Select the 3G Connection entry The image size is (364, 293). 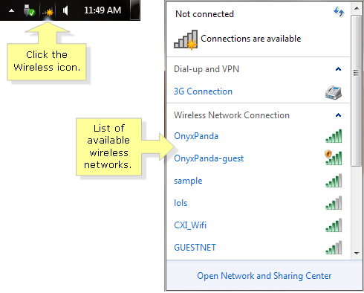(259, 91)
